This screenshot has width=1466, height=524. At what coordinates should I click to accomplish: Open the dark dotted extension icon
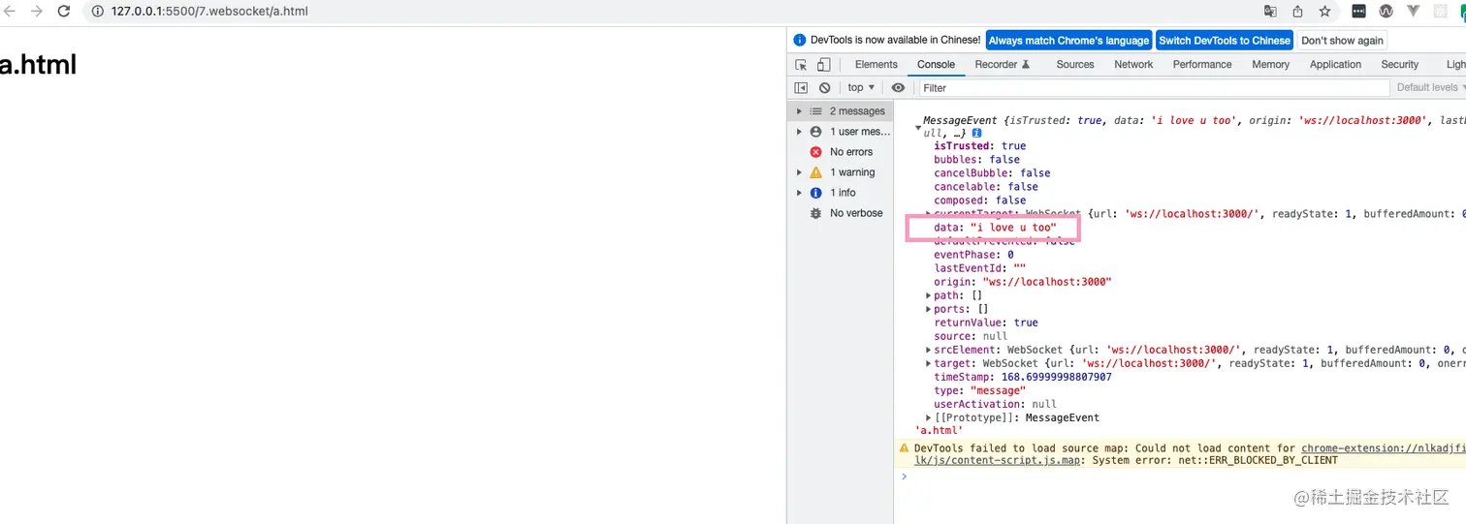(1359, 12)
